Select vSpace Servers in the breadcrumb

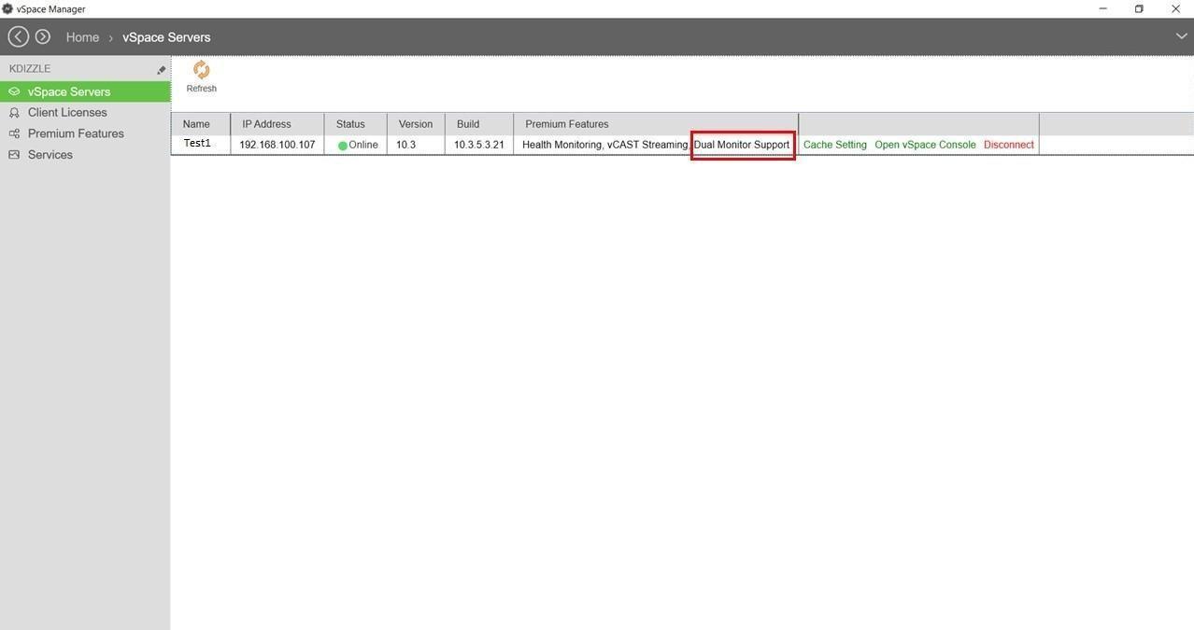tap(166, 37)
